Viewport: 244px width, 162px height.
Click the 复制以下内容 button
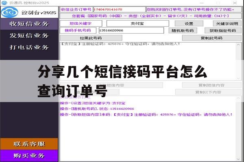pyautogui.click(x=208, y=92)
